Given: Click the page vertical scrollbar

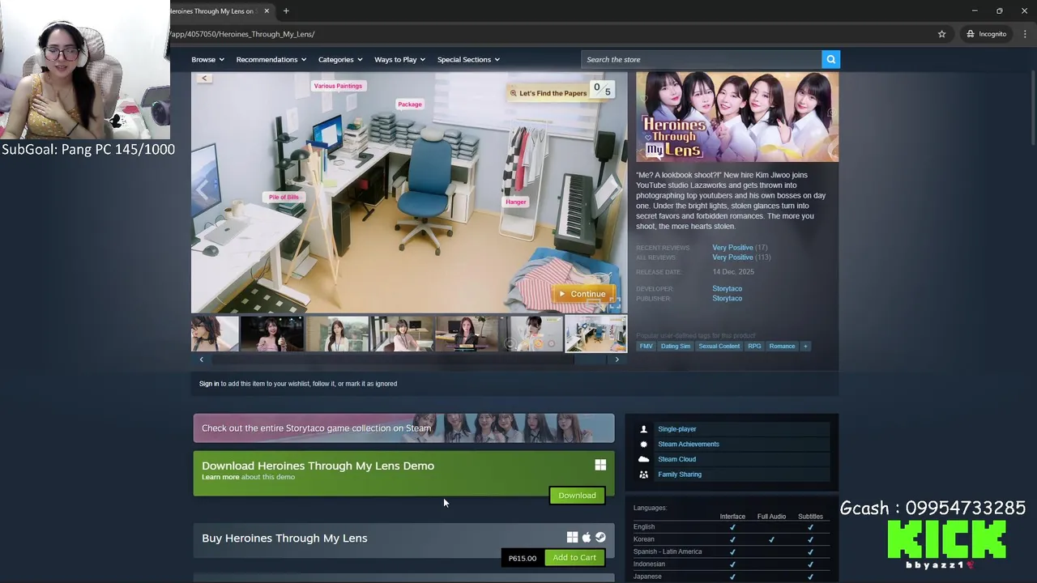Looking at the screenshot, I should point(1033,108).
